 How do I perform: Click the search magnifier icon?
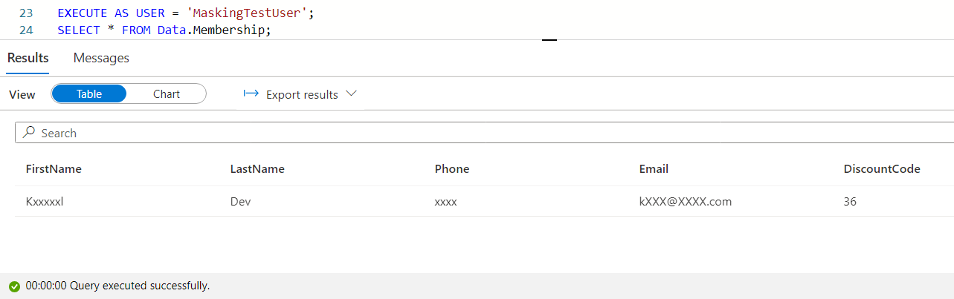click(29, 133)
